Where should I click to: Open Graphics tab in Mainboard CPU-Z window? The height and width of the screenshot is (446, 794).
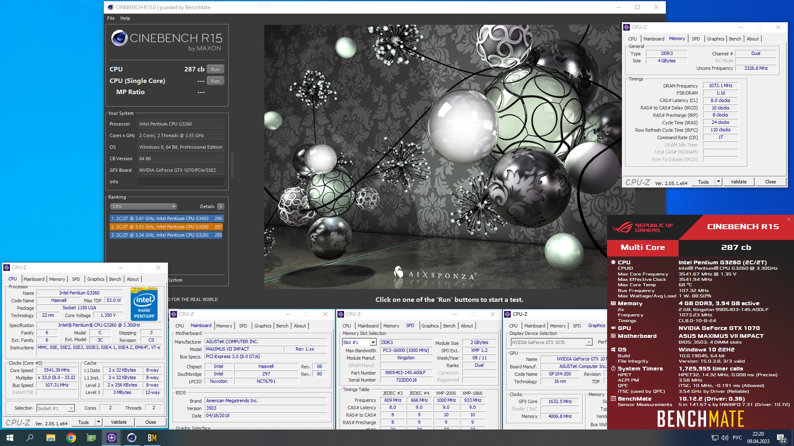(x=263, y=326)
